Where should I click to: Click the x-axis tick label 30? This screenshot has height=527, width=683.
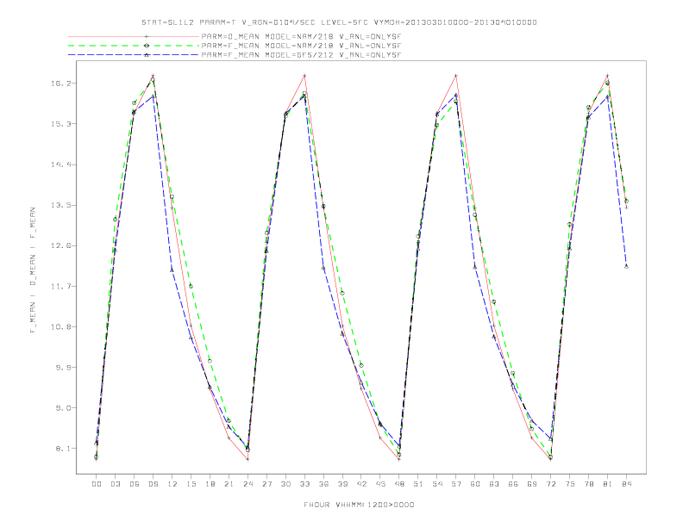point(285,484)
